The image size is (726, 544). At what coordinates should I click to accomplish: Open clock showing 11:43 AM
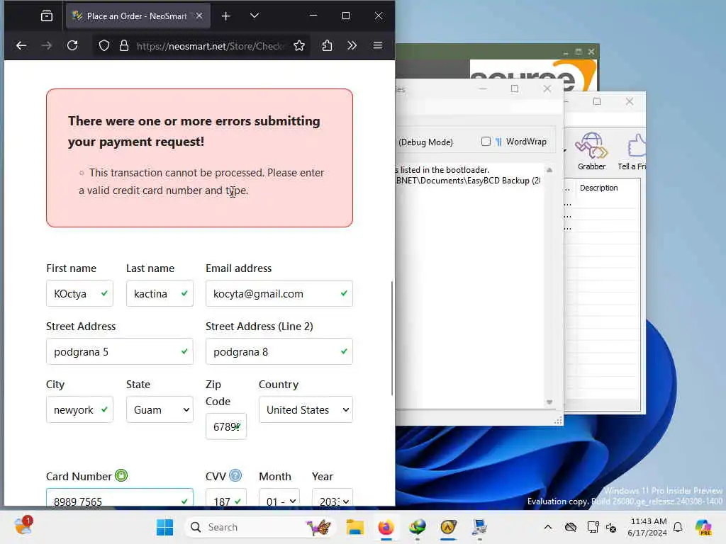[647, 527]
